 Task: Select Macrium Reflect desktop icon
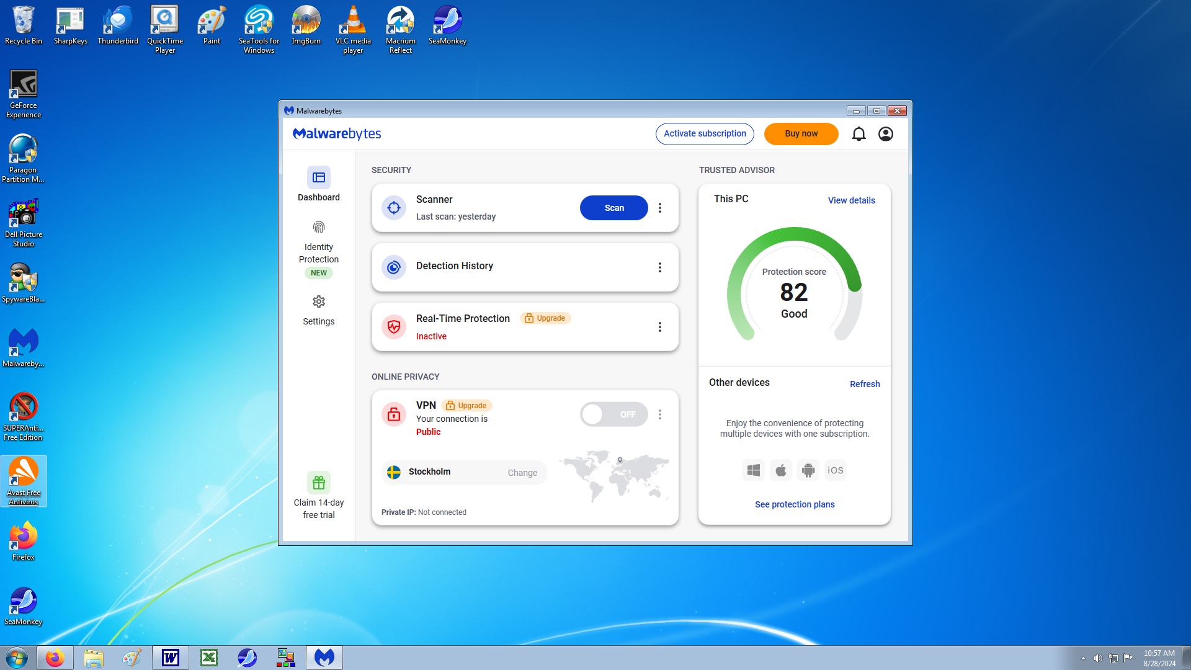(x=400, y=29)
